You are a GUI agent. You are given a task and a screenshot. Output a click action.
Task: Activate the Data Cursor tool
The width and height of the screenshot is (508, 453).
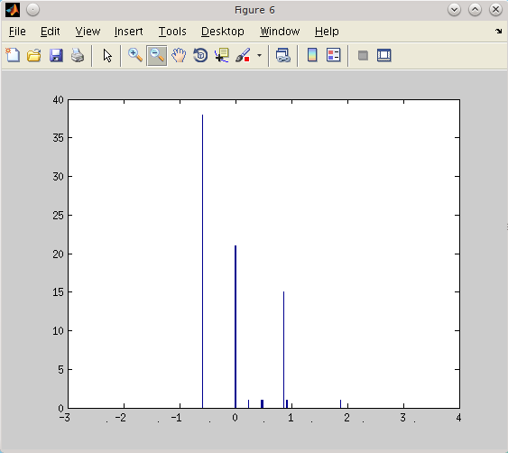point(222,55)
